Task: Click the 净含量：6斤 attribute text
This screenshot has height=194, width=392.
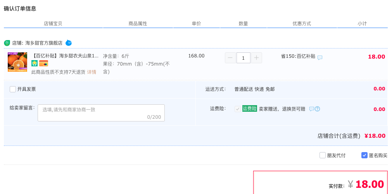Action: [x=116, y=56]
